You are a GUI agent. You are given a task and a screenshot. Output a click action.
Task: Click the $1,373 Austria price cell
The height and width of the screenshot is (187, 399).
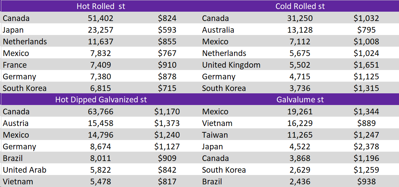pyautogui.click(x=167, y=123)
